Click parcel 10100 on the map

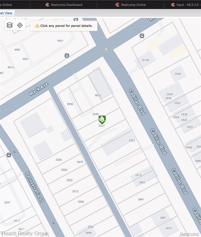(x=145, y=60)
